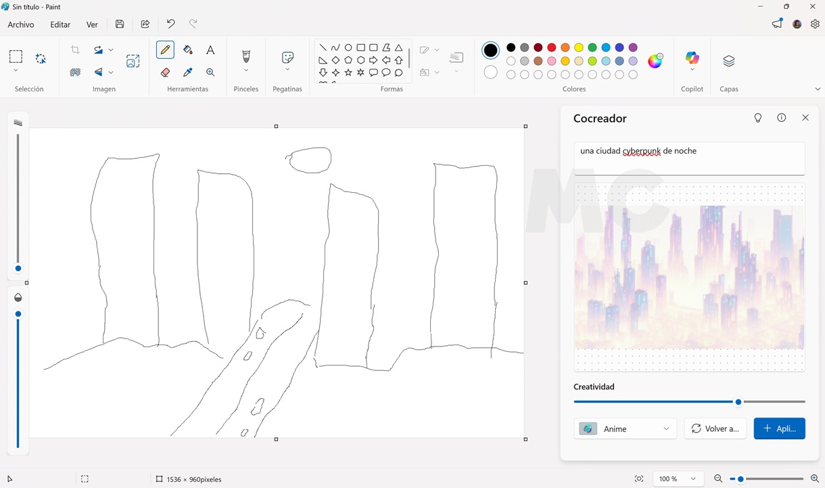Image resolution: width=825 pixels, height=488 pixels.
Task: Open the Edit colors wheel
Action: (x=655, y=61)
